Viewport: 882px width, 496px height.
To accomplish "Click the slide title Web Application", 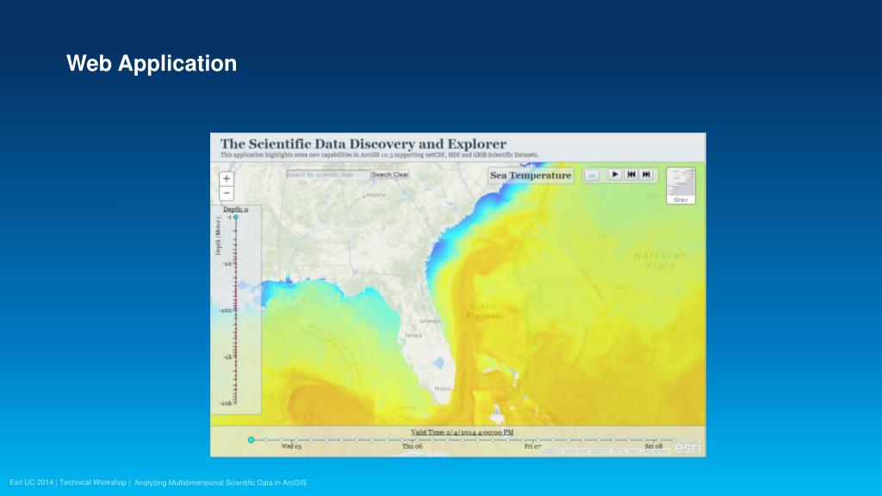I will pos(152,63).
